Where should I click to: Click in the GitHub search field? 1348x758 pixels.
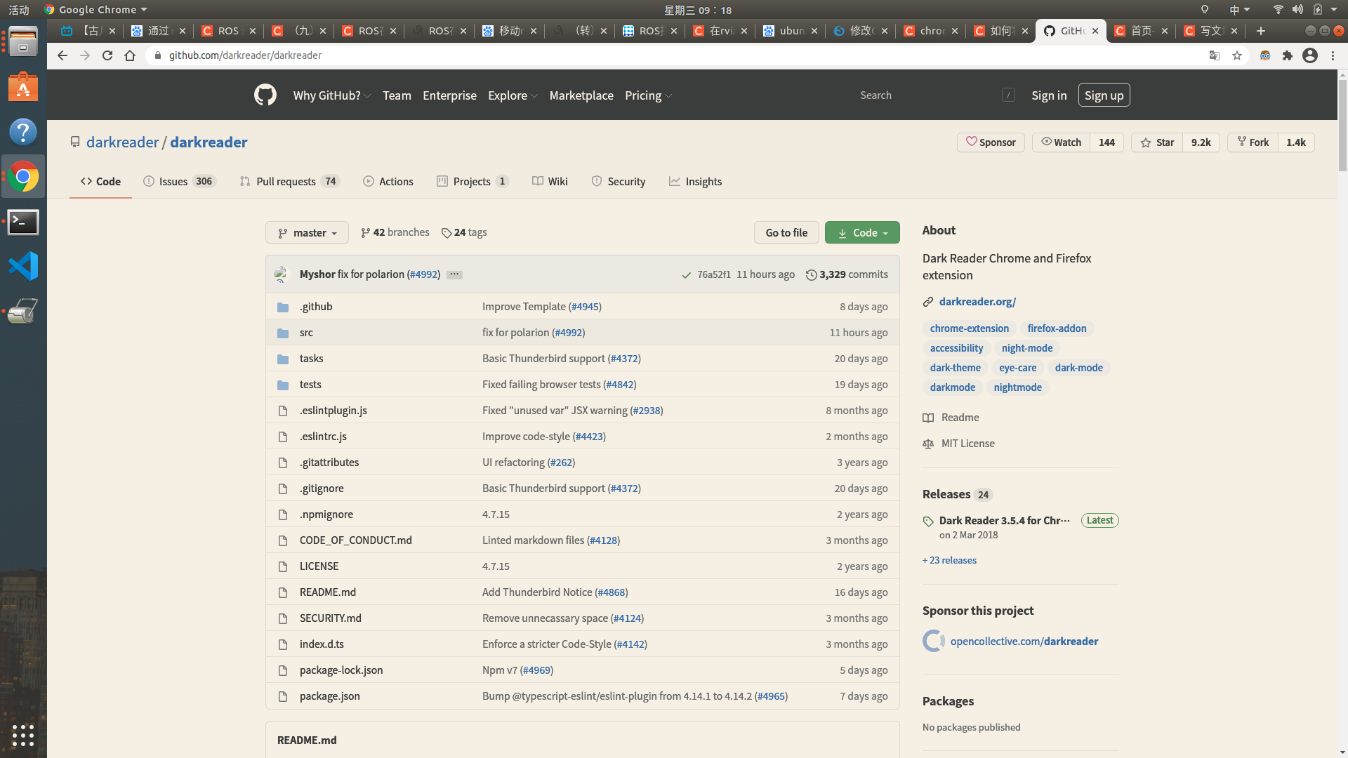pos(927,95)
